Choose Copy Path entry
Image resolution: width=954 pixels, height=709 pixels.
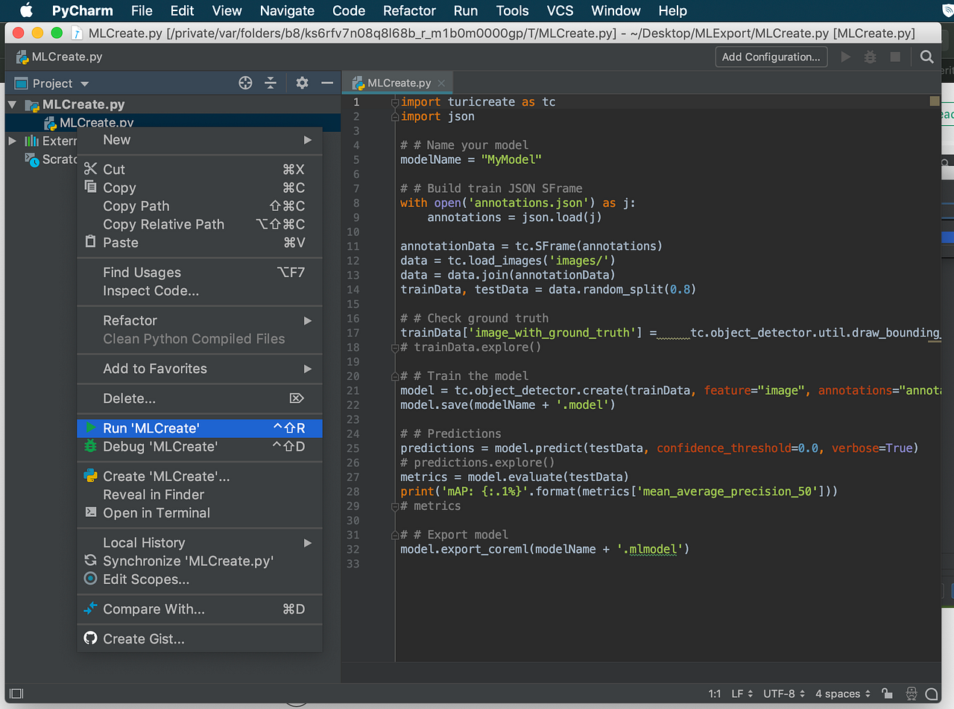tap(200, 206)
